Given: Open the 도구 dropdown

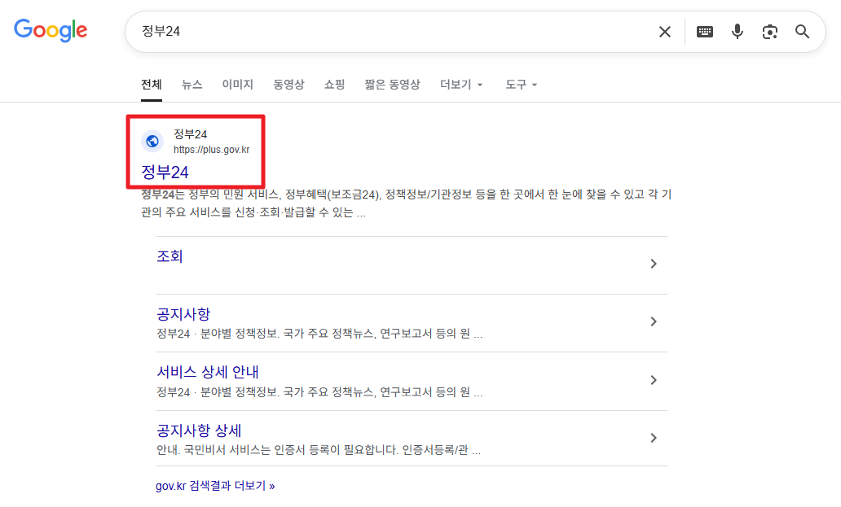Looking at the screenshot, I should (520, 84).
